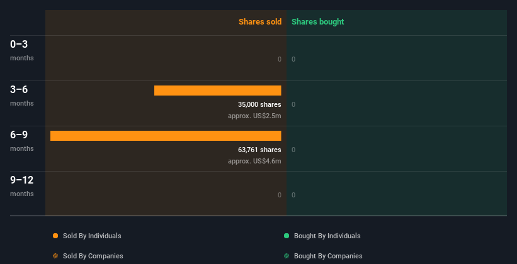
Task: Select the Sold By Companies legend label
Action: click(x=93, y=256)
